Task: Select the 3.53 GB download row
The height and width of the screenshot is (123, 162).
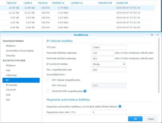Action: [x=77, y=17]
